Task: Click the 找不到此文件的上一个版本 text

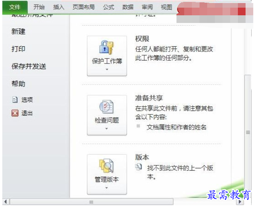Action: click(x=180, y=172)
